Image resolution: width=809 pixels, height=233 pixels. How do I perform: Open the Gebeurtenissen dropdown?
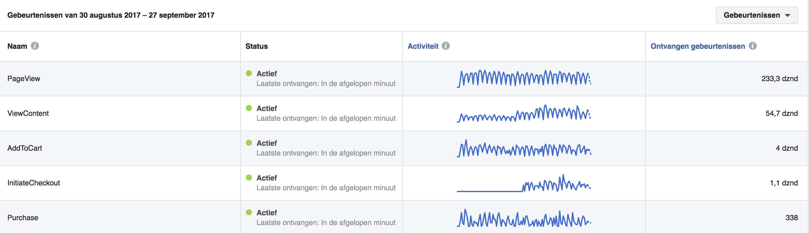point(756,15)
